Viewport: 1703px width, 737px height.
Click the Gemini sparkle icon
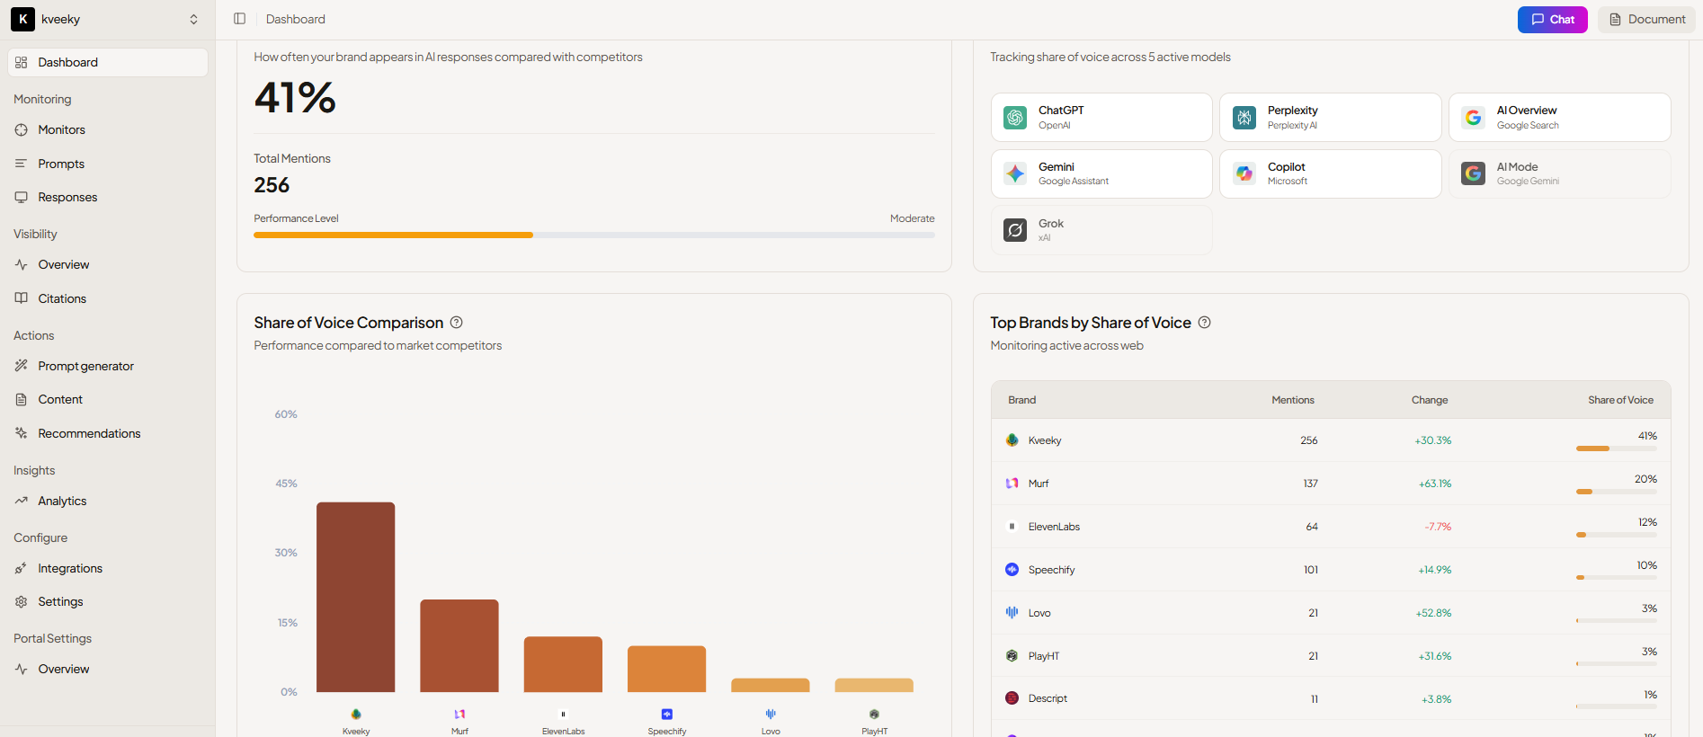point(1015,174)
